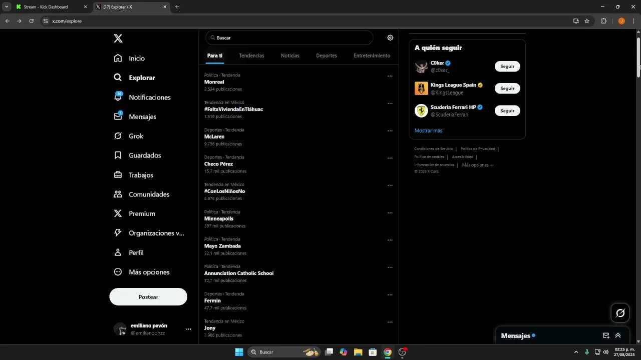
Task: Click Mostrar más link
Action: [428, 130]
